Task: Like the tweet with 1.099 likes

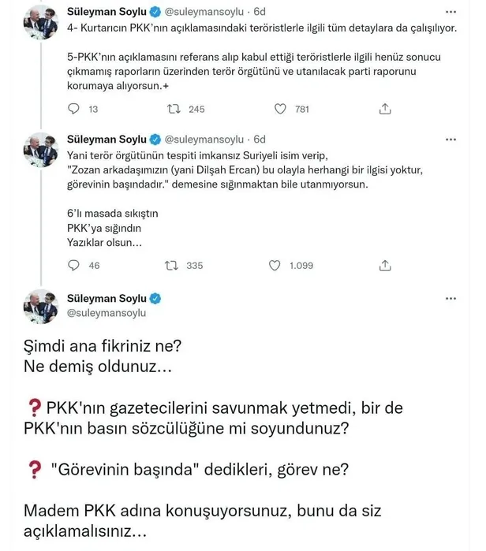Action: 280,266
